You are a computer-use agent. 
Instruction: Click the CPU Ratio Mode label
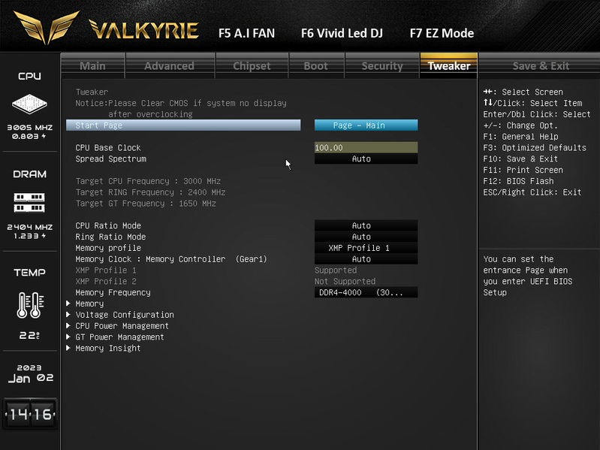click(108, 225)
